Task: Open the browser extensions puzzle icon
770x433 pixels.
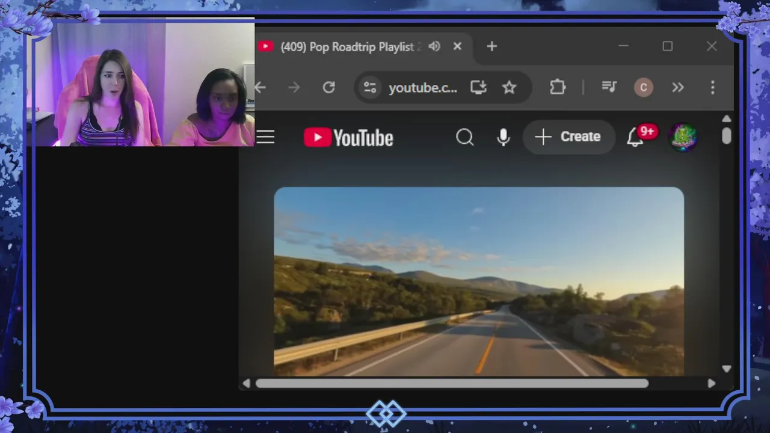Action: pos(558,88)
